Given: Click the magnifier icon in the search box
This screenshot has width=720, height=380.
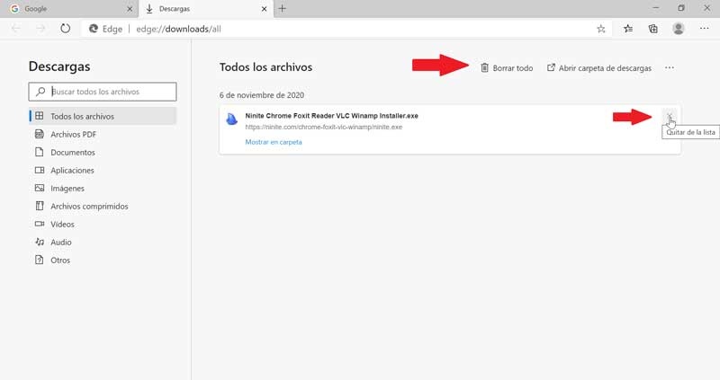Looking at the screenshot, I should (40, 92).
